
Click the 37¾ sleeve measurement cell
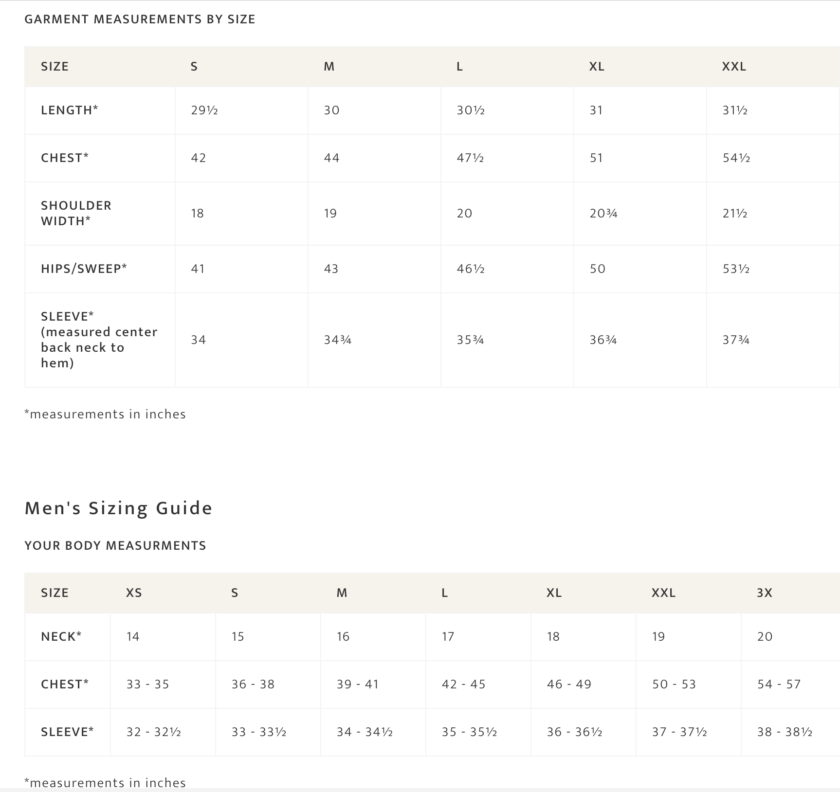point(736,340)
